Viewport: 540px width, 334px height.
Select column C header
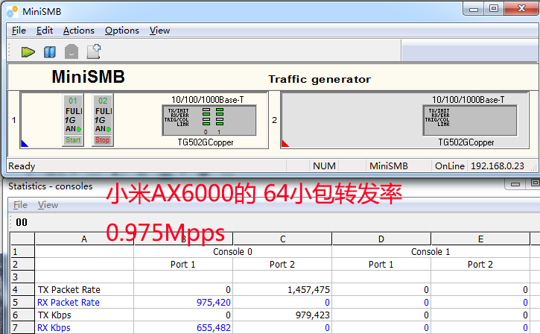(282, 239)
